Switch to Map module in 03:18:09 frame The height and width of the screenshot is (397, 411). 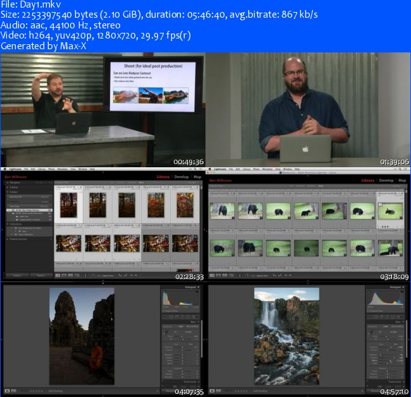[x=402, y=181]
